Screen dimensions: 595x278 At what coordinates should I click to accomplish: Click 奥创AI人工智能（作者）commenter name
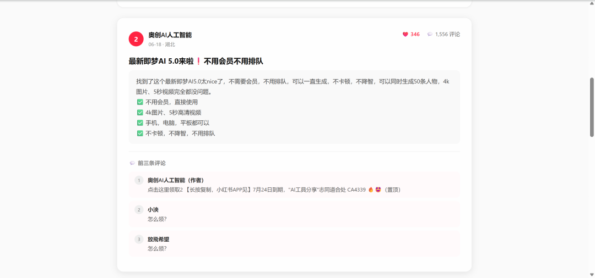(176, 180)
